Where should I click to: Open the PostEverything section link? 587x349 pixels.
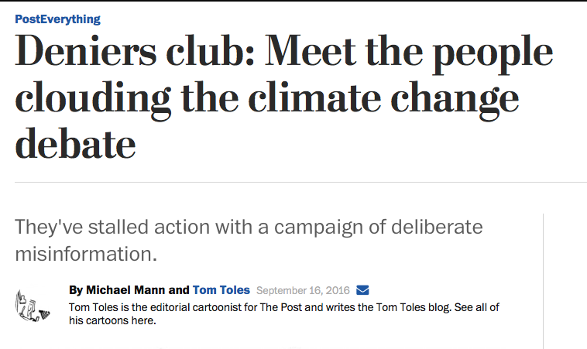57,19
